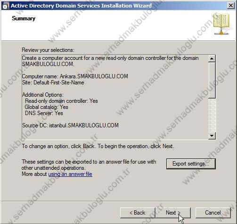Click the down arrow of the selections scrollbar

pos(212,135)
